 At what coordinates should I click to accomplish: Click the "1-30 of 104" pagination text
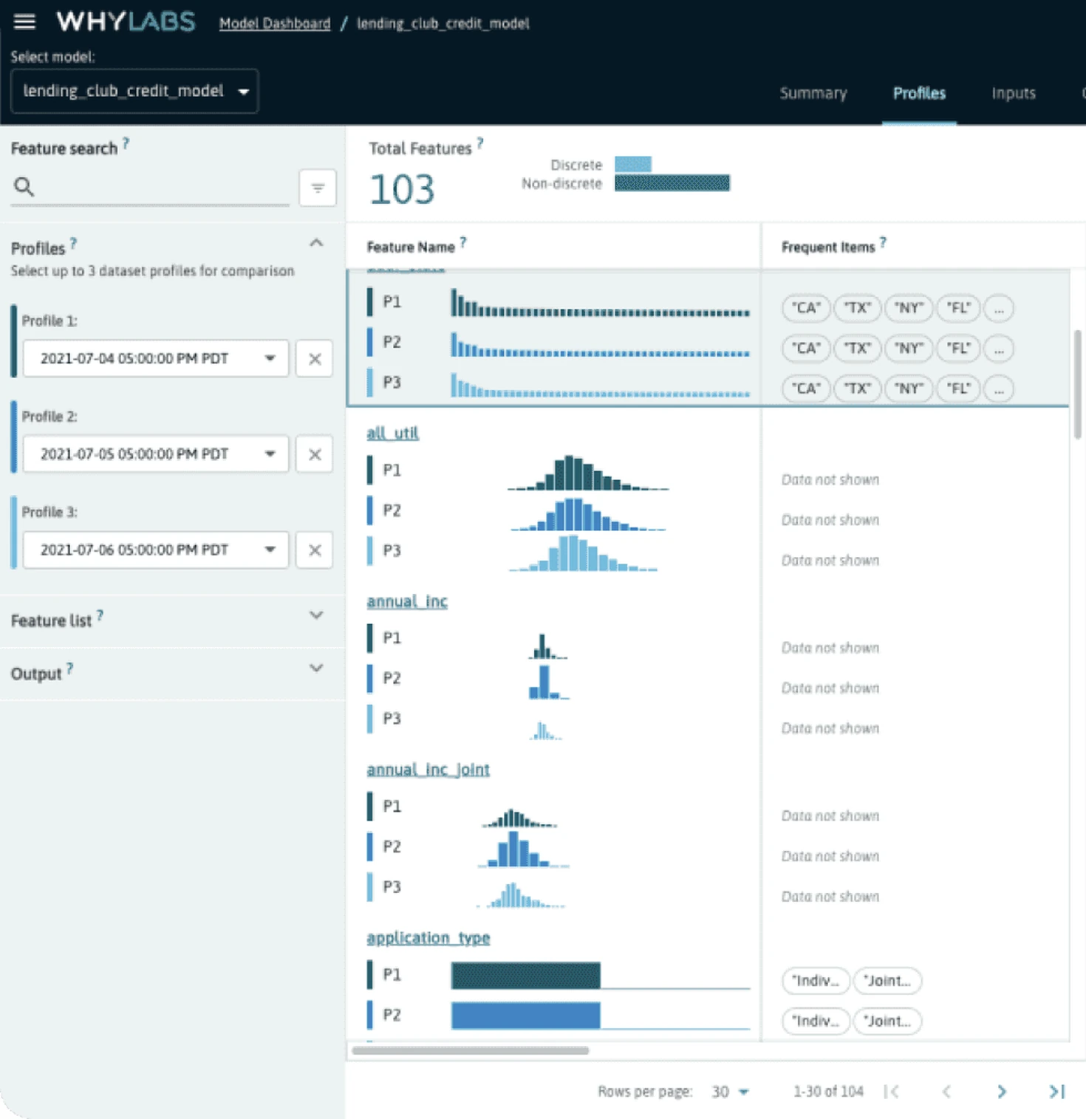pyautogui.click(x=828, y=1092)
